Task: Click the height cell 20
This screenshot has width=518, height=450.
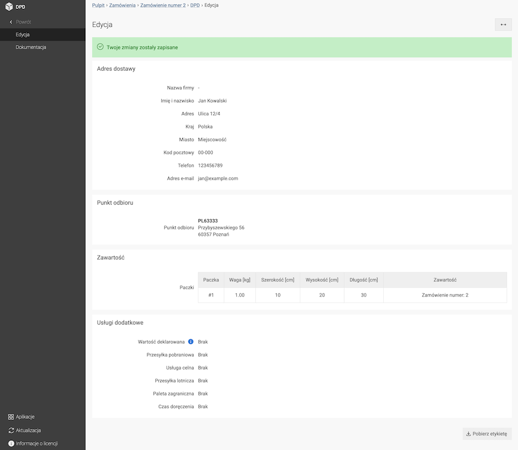Action: click(322, 295)
